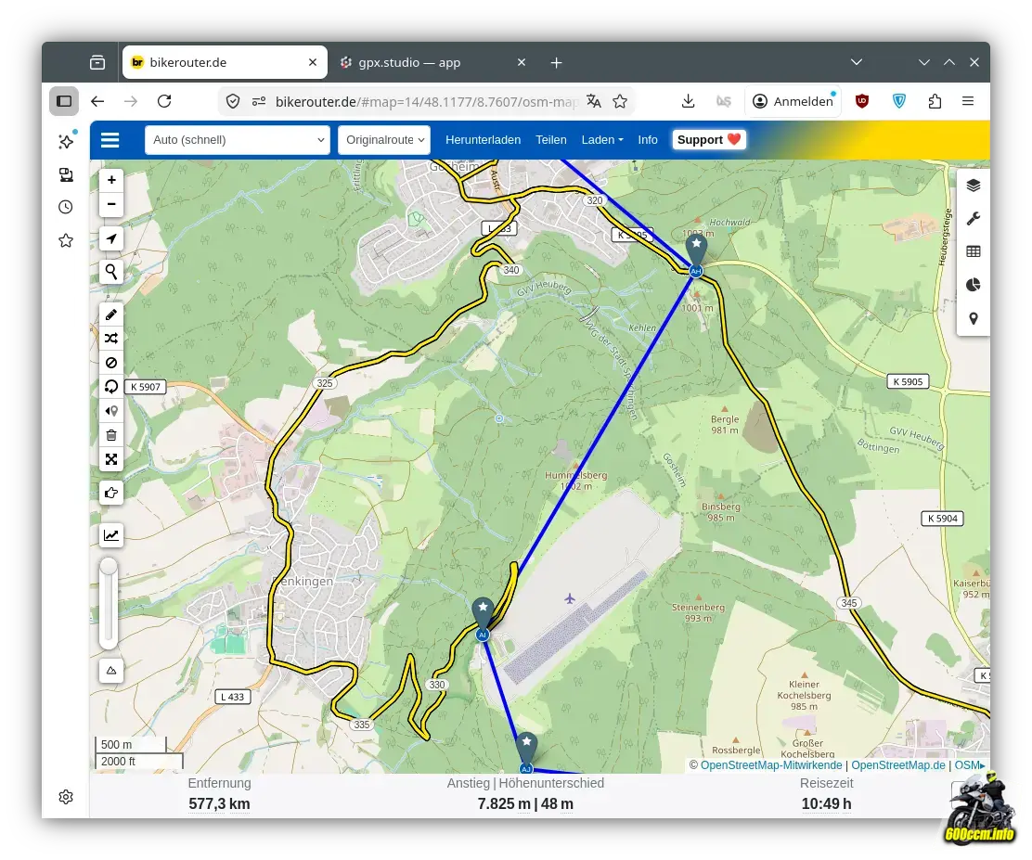Click the delete route trash icon
The height and width of the screenshot is (860, 1032).
[x=111, y=435]
